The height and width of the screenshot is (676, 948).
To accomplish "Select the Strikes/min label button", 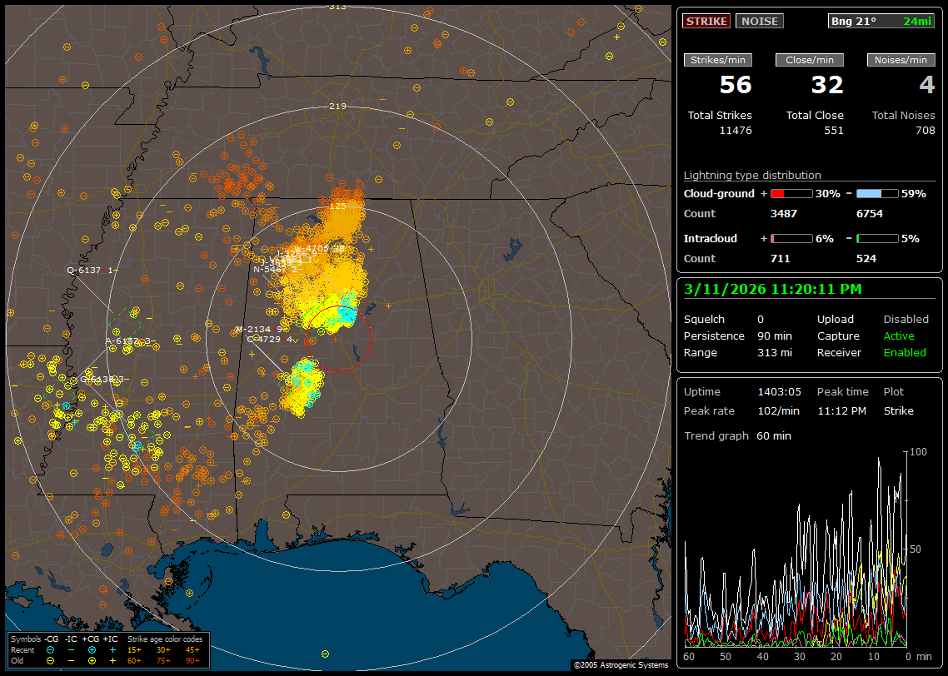I will click(x=718, y=60).
